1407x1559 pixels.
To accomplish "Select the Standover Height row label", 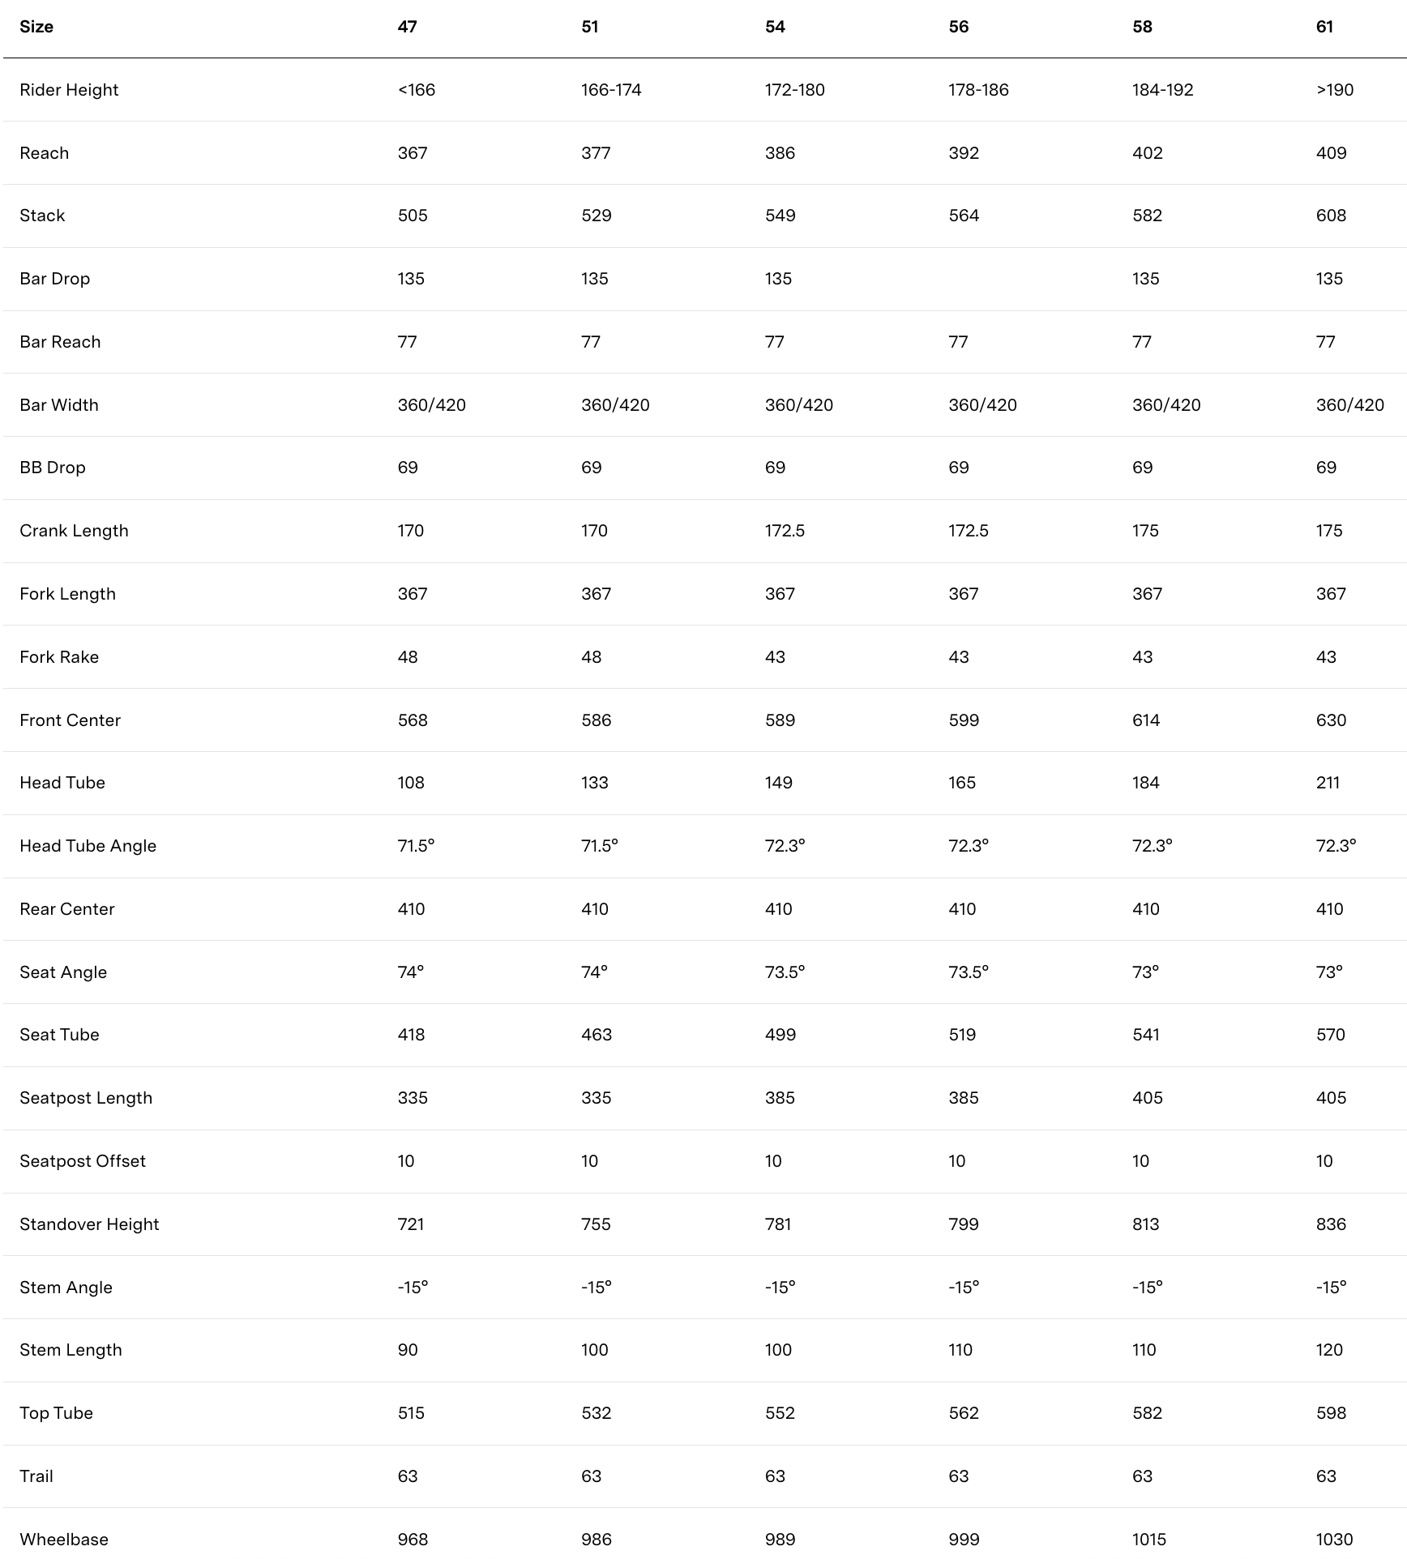I will pyautogui.click(x=89, y=1224).
